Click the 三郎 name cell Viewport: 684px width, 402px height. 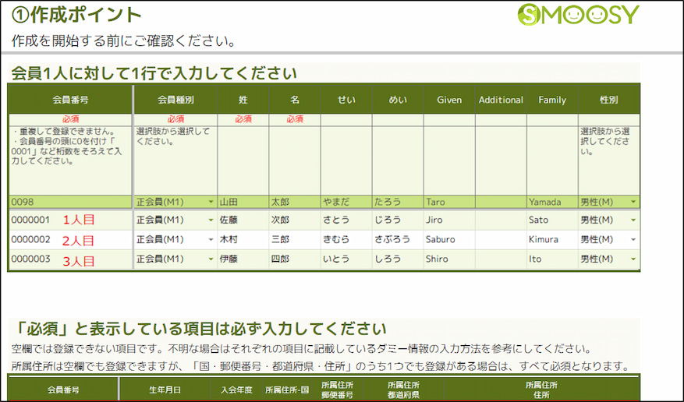pyautogui.click(x=294, y=240)
